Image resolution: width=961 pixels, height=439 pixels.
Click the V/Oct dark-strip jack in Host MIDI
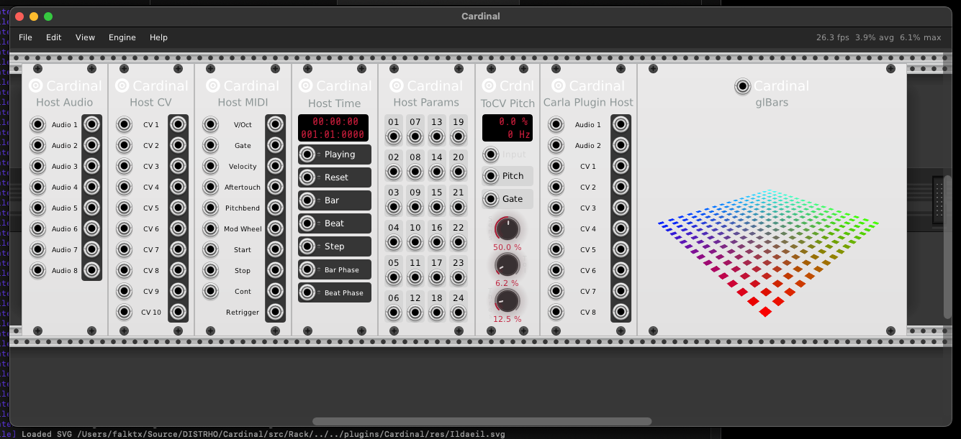[275, 124]
